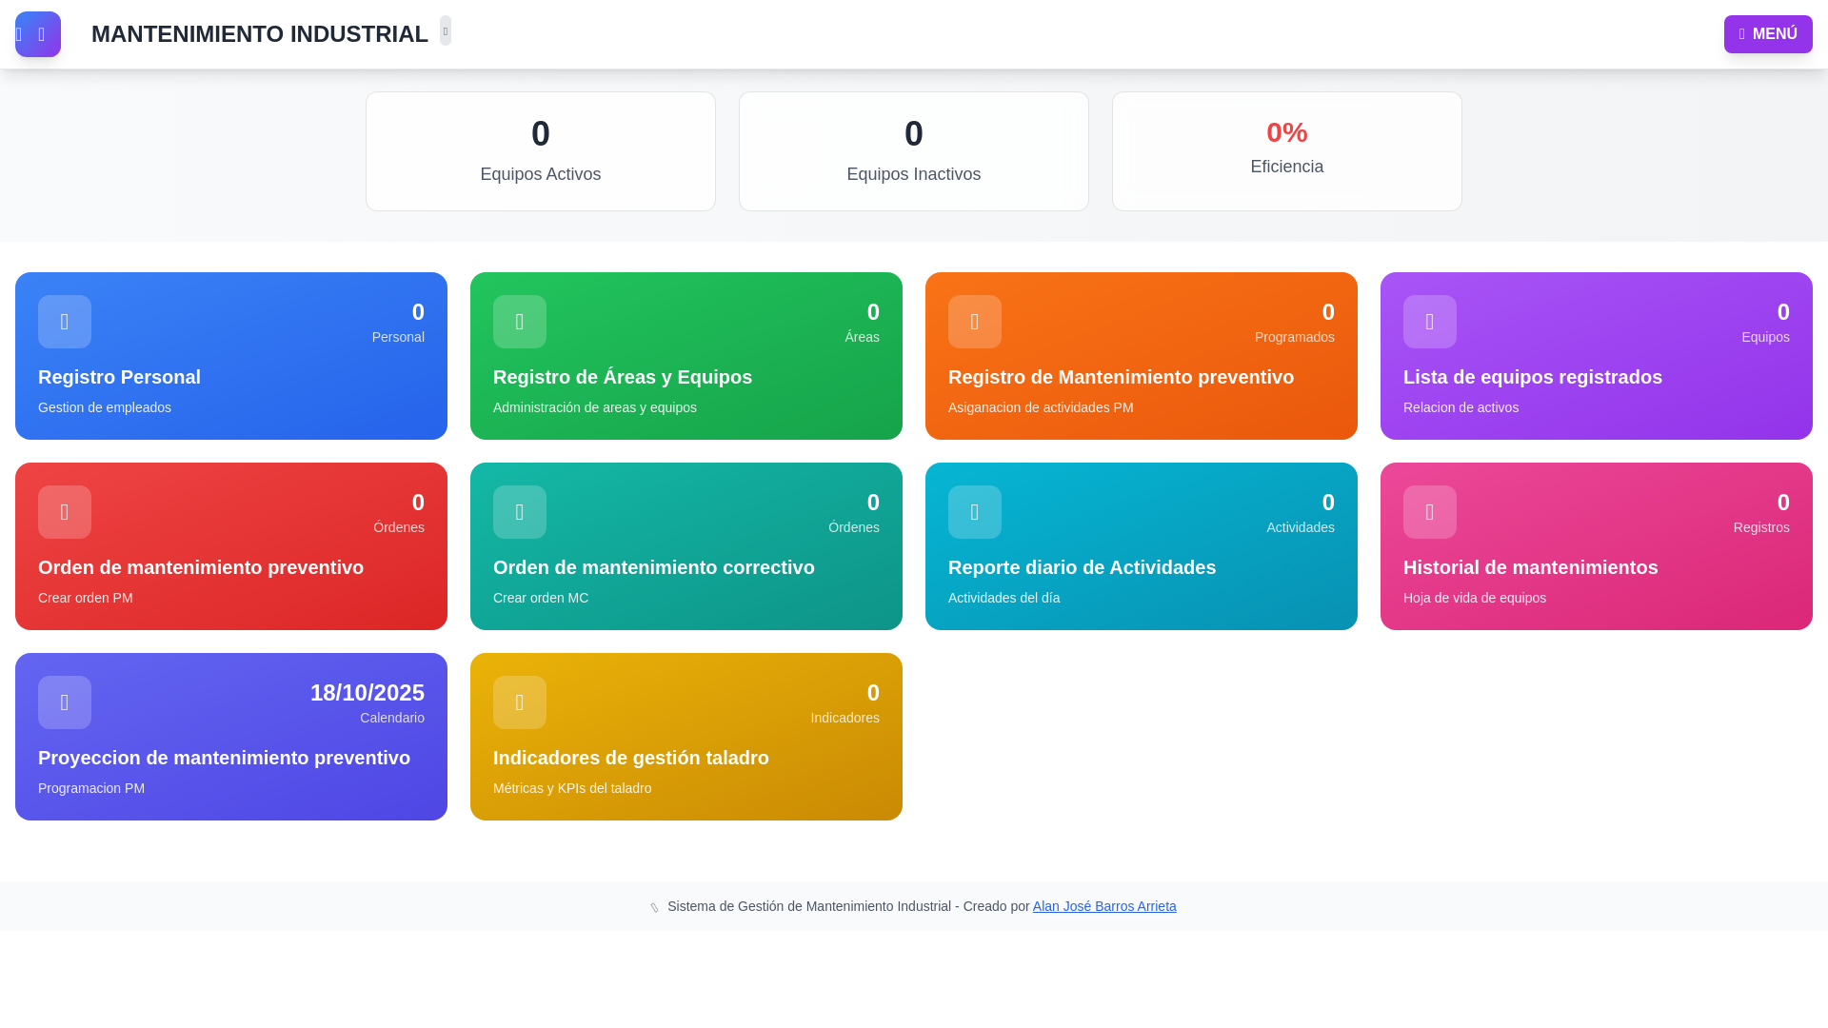This screenshot has width=1828, height=1028.
Task: Click the small button beside MANTENIMIENTO INDUSTRIAL title
Action: [446, 30]
